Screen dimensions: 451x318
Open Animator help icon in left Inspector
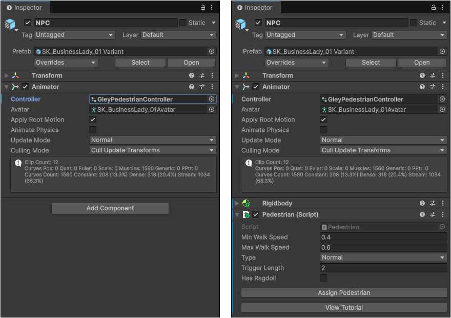[x=192, y=87]
